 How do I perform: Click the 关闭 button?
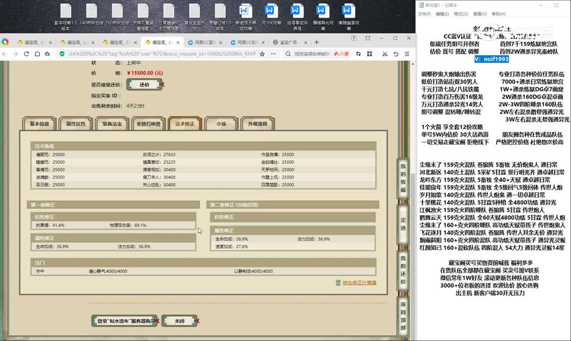coord(179,321)
